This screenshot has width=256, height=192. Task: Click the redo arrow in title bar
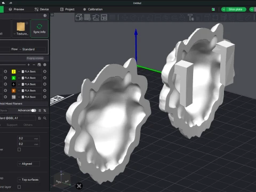[x=11, y=3]
